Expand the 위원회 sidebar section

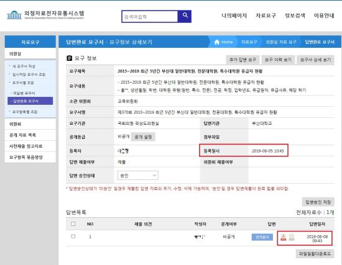[30, 124]
